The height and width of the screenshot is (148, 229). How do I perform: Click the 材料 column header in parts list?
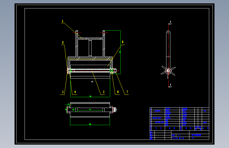click(188, 128)
